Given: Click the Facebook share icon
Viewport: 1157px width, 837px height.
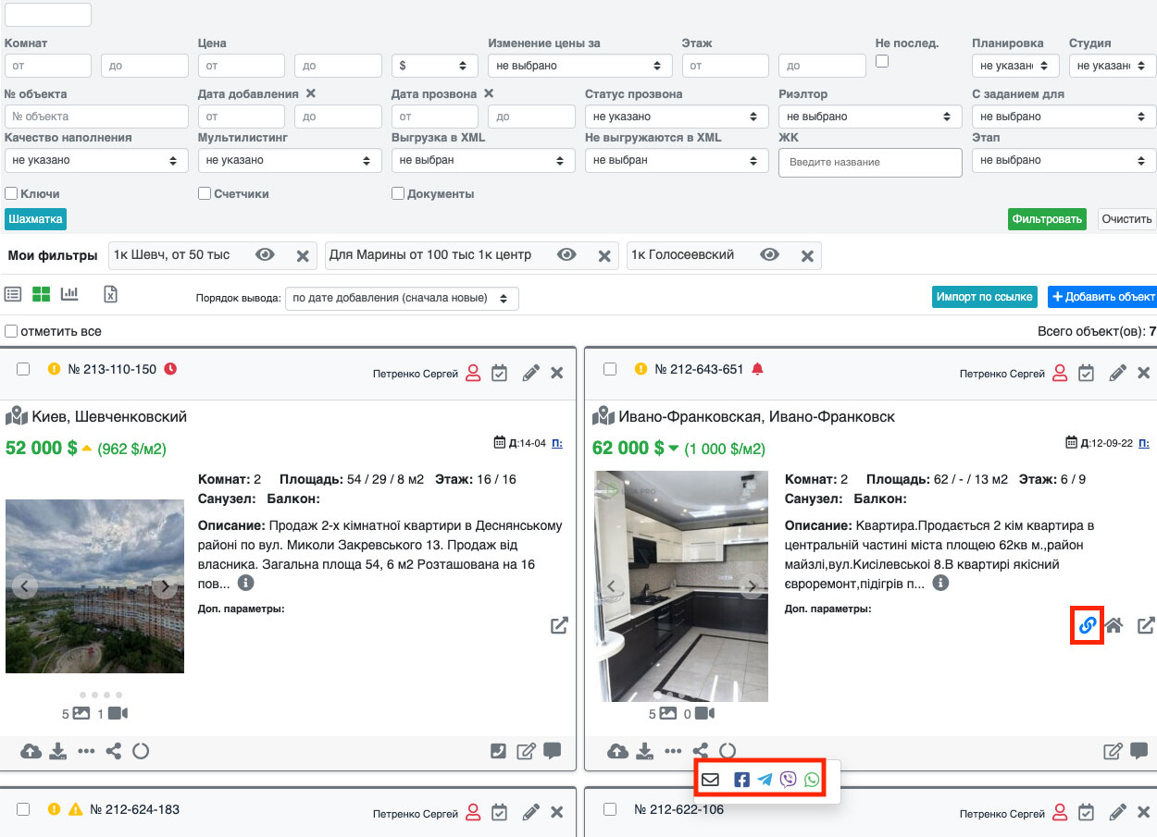Looking at the screenshot, I should pos(741,780).
